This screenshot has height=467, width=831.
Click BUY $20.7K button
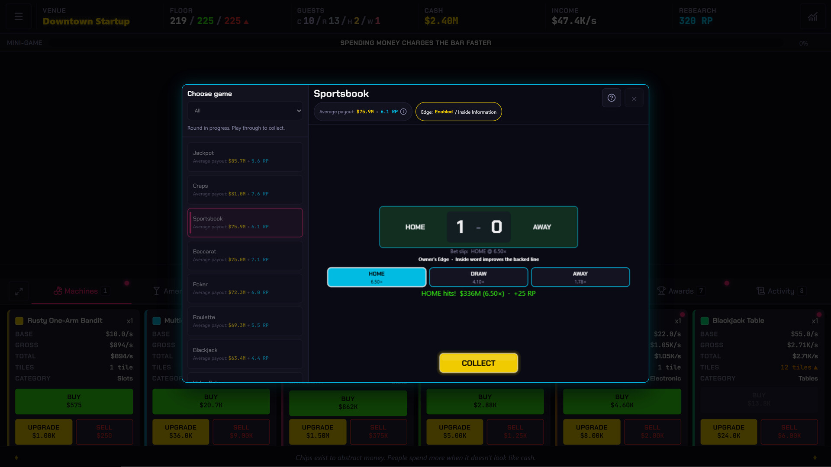click(211, 401)
